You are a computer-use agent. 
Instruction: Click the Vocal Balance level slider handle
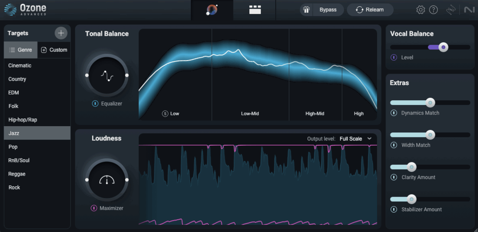point(443,47)
